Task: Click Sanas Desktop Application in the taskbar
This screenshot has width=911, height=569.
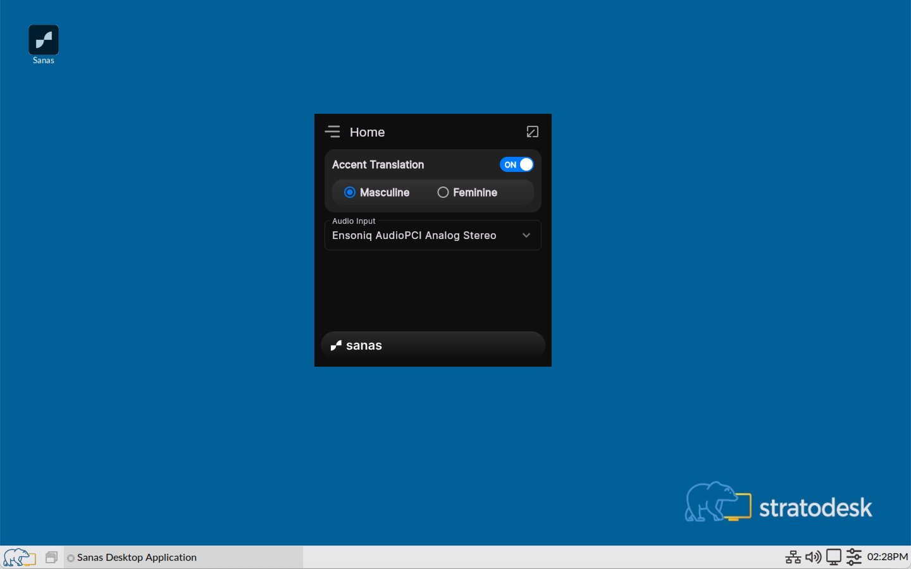Action: [136, 558]
